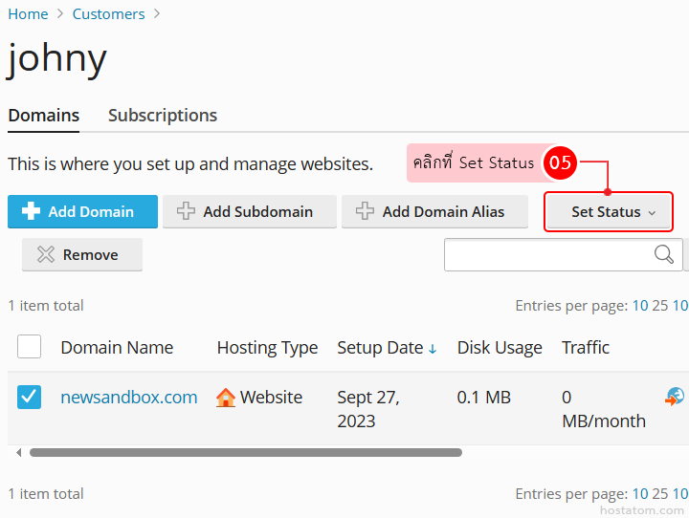This screenshot has width=689, height=518.
Task: Go to Customers in the breadcrumb
Action: coord(109,14)
